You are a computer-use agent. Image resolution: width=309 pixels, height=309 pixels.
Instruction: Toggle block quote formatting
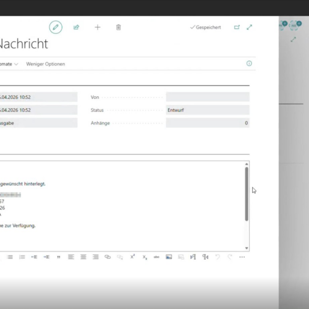59,257
